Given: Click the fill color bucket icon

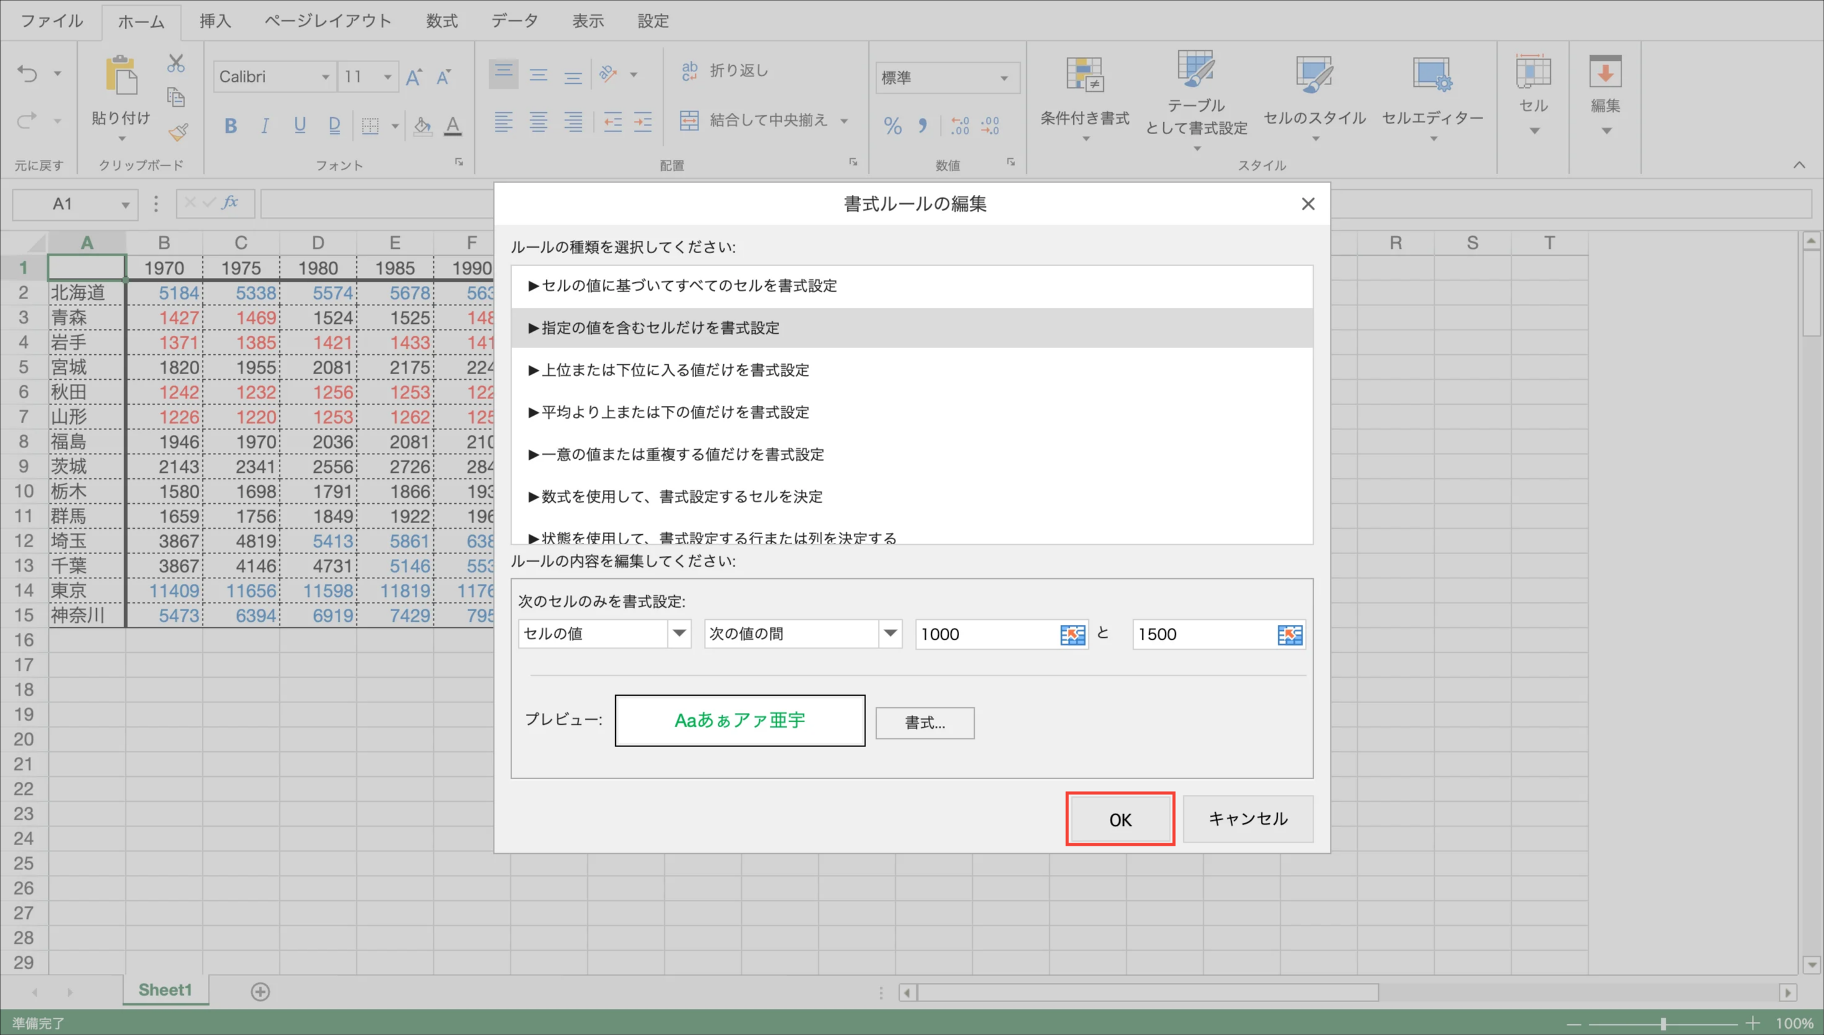Looking at the screenshot, I should 422,126.
